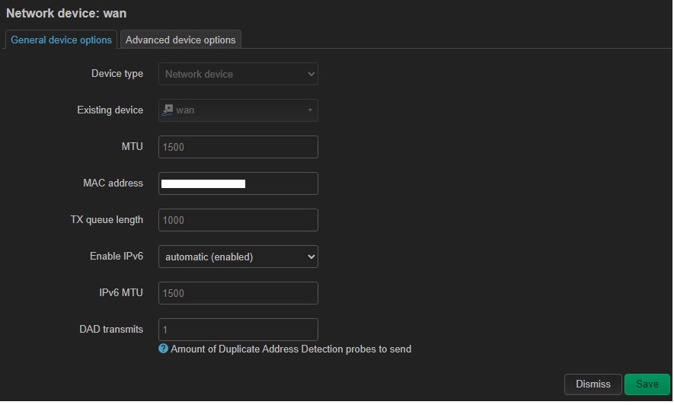Click inside the MAC address field
This screenshot has height=405, width=674.
(238, 183)
